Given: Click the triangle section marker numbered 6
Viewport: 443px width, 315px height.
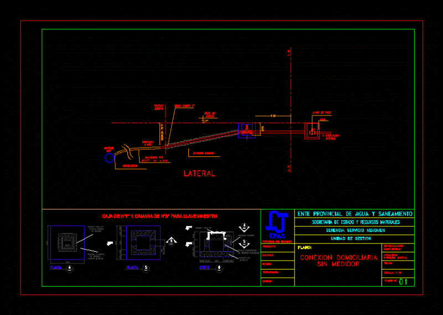Looking at the screenshot, I should point(171,241).
